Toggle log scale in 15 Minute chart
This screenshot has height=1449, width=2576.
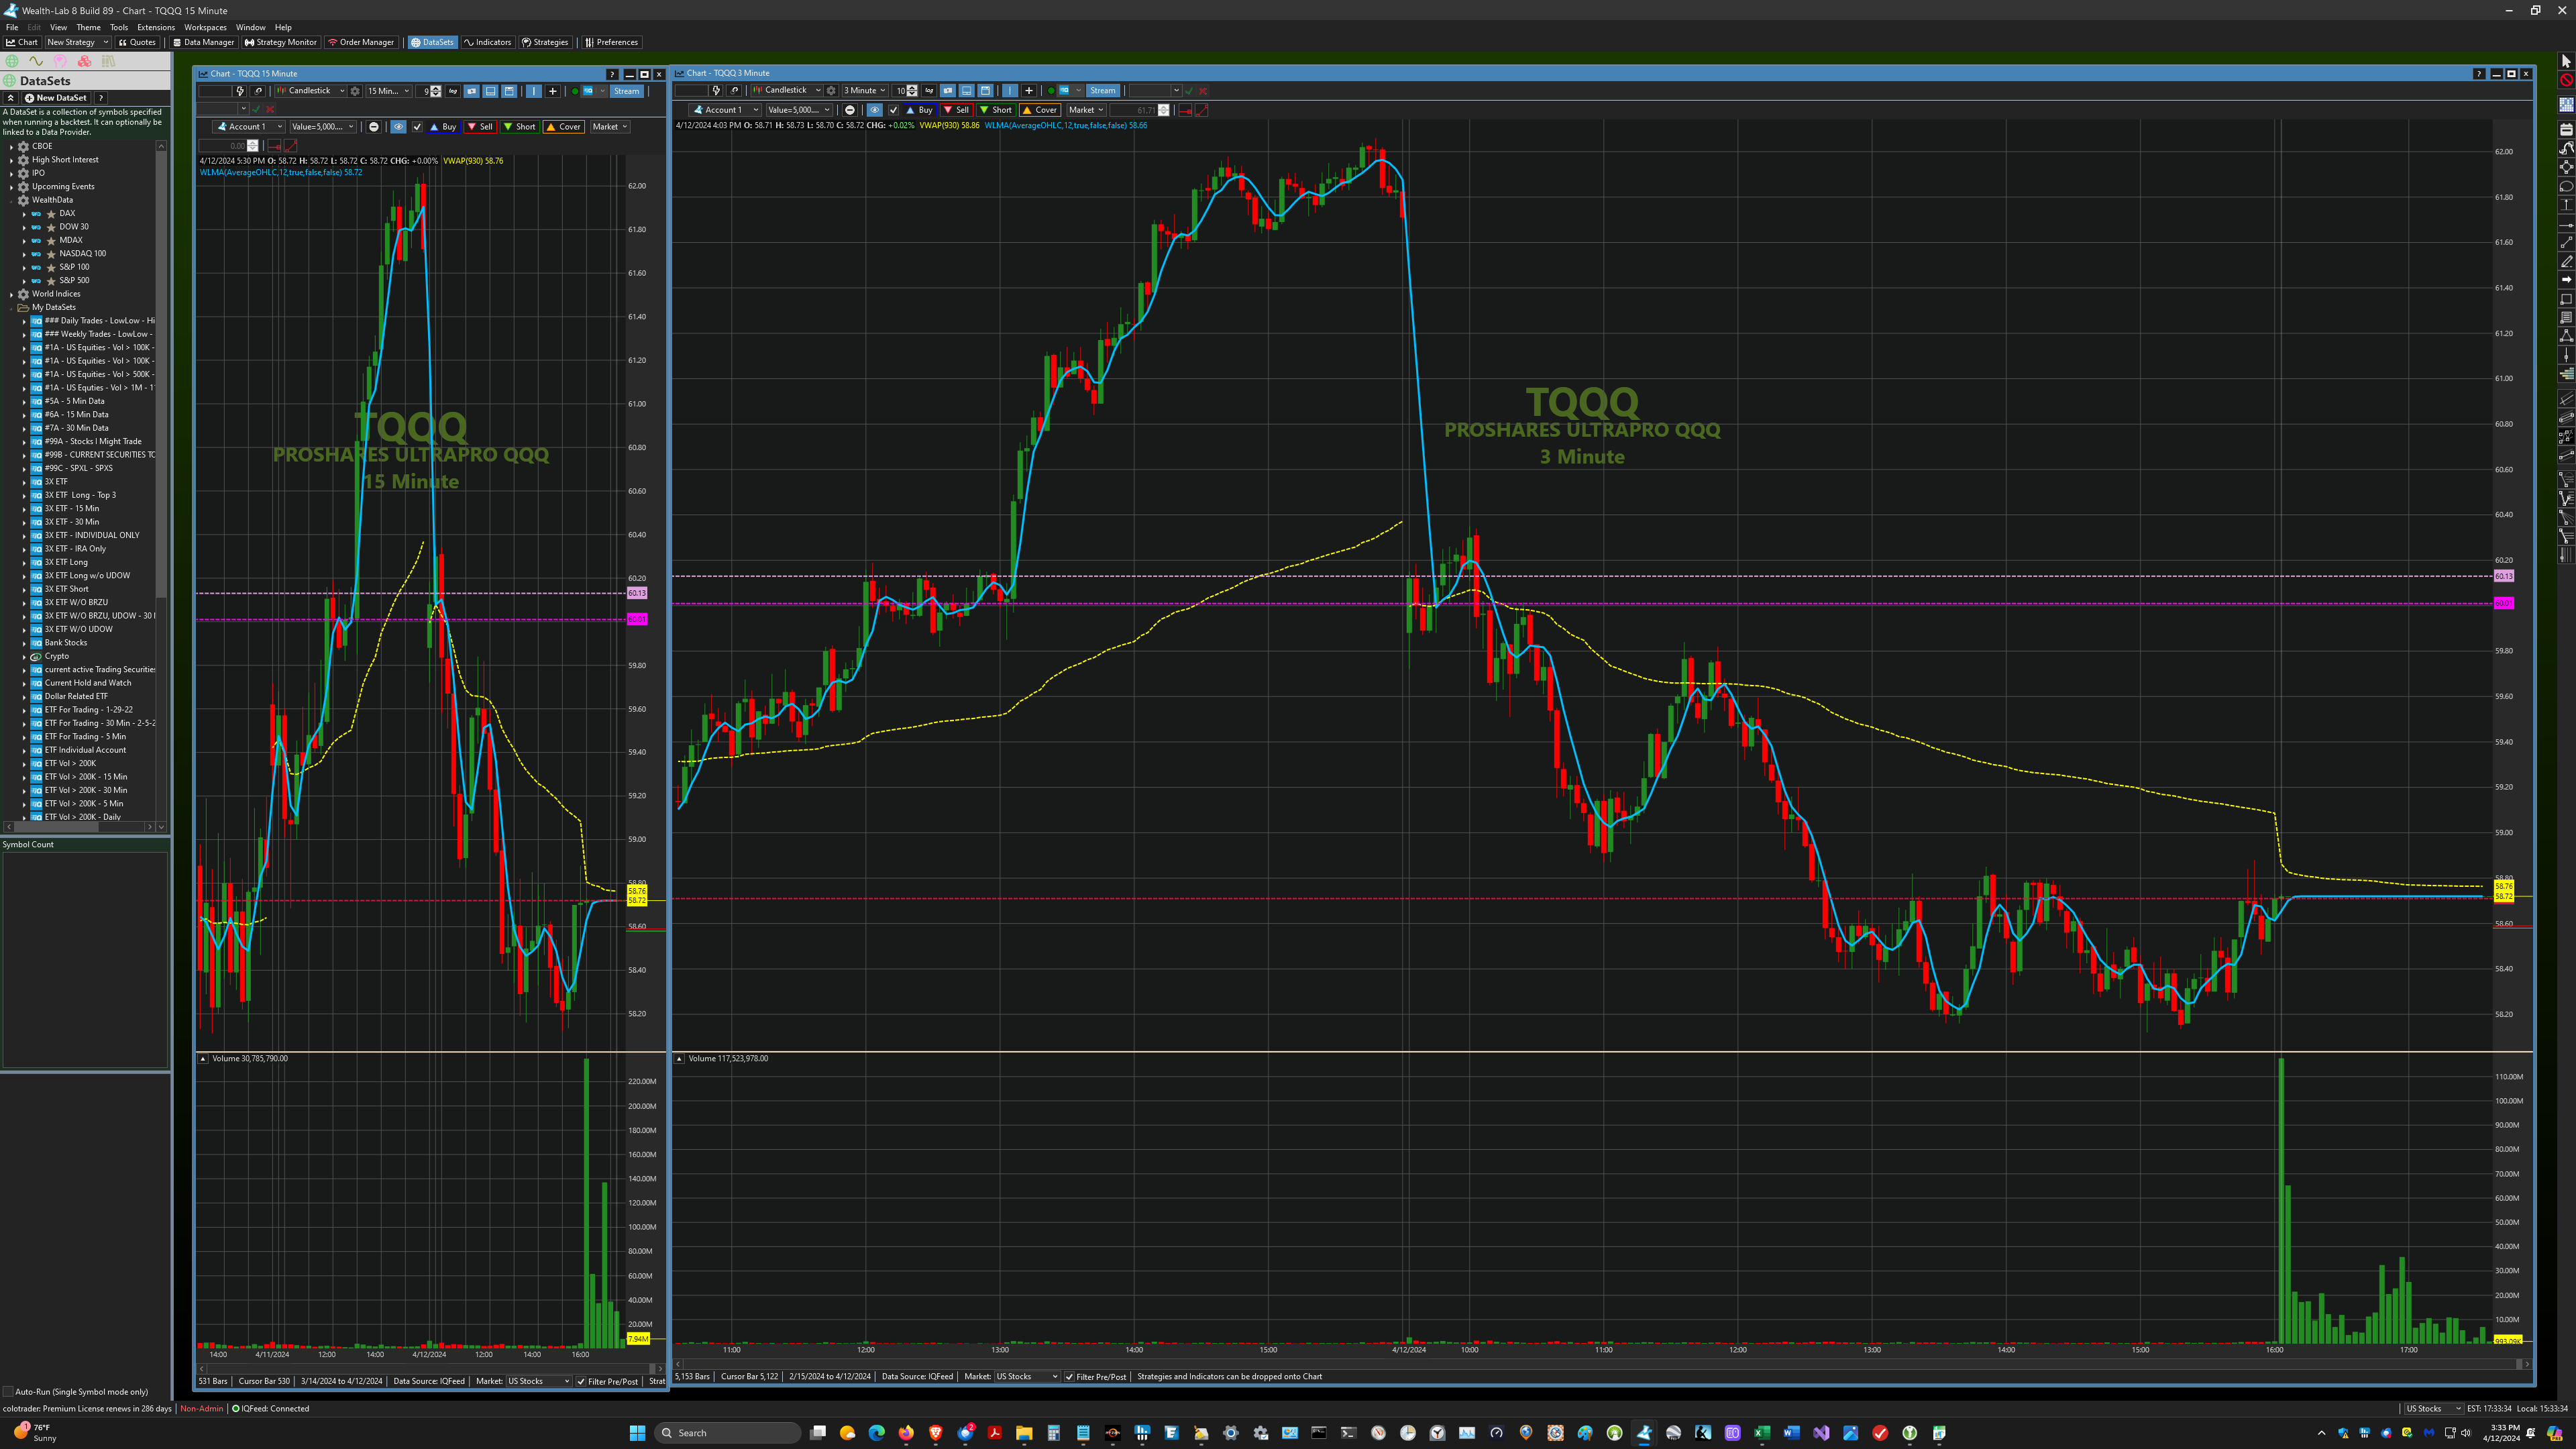453,91
